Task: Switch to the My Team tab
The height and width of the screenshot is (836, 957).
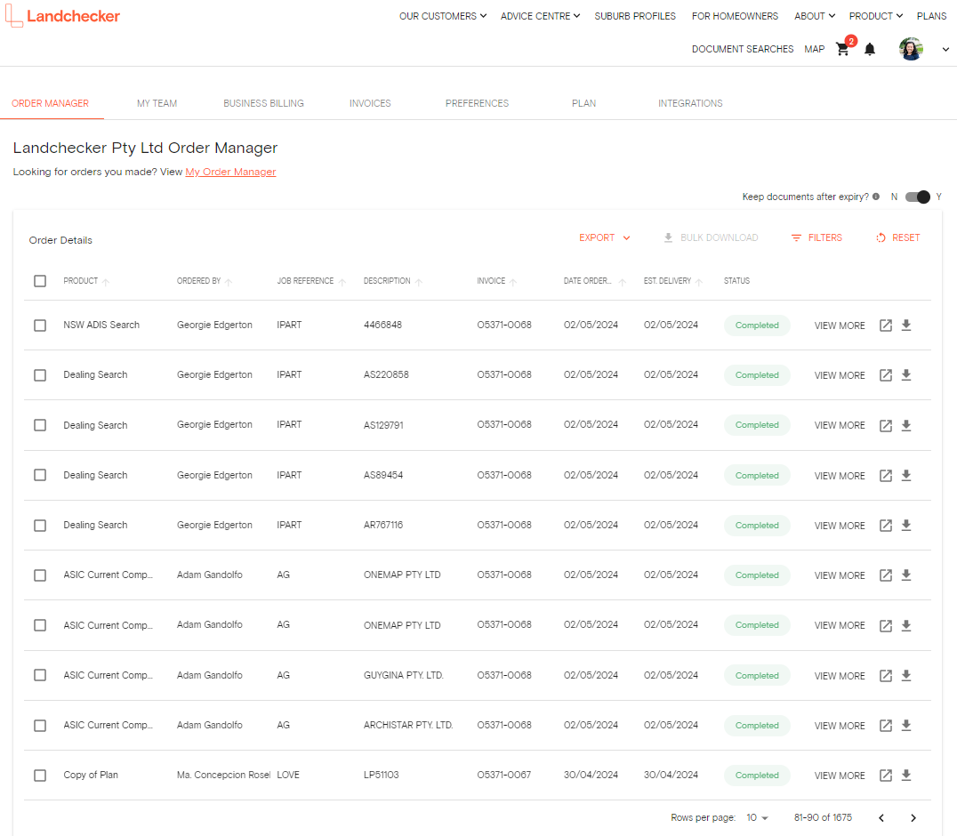Action: pyautogui.click(x=157, y=103)
